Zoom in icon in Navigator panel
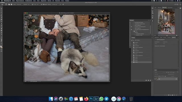Screen dimensions: 182x102 tap(177, 35)
